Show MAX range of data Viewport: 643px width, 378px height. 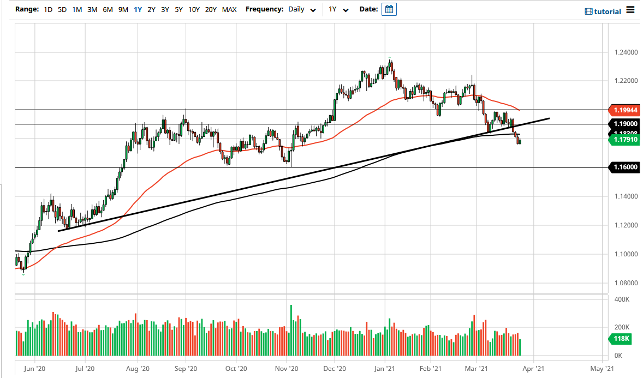click(229, 9)
